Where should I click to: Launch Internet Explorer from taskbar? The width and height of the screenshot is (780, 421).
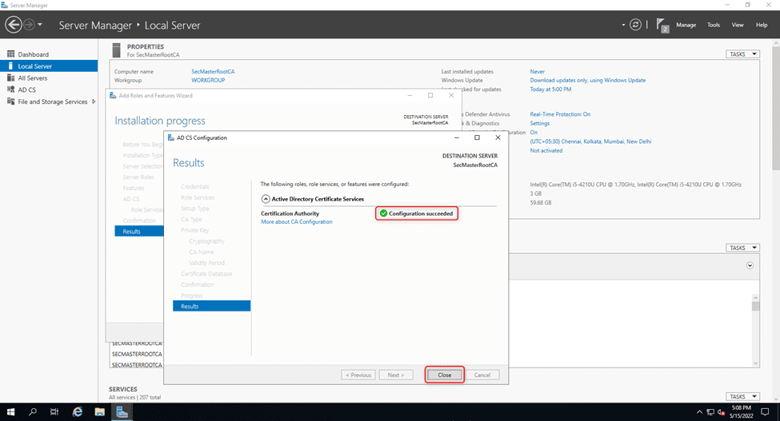point(78,411)
